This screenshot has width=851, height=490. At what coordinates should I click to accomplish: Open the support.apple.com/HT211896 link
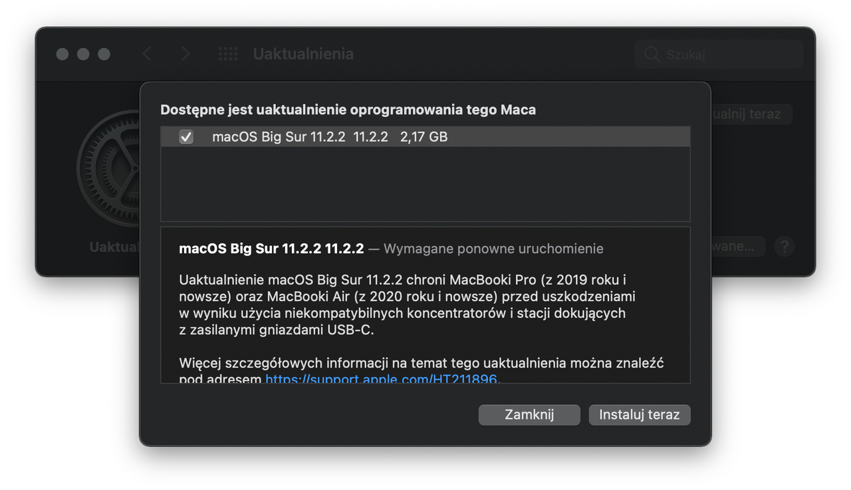pos(382,379)
